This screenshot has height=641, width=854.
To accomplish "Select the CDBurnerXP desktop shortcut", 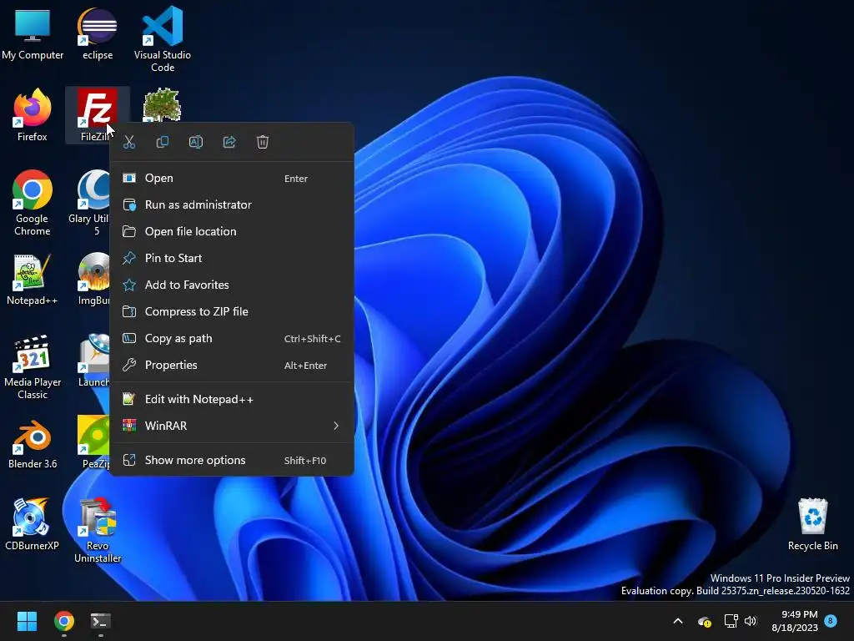I will click(33, 524).
